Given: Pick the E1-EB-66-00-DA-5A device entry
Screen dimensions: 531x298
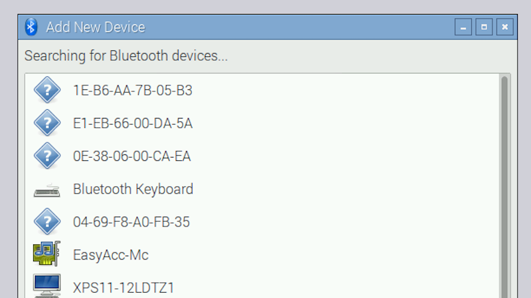Looking at the screenshot, I should click(262, 123).
